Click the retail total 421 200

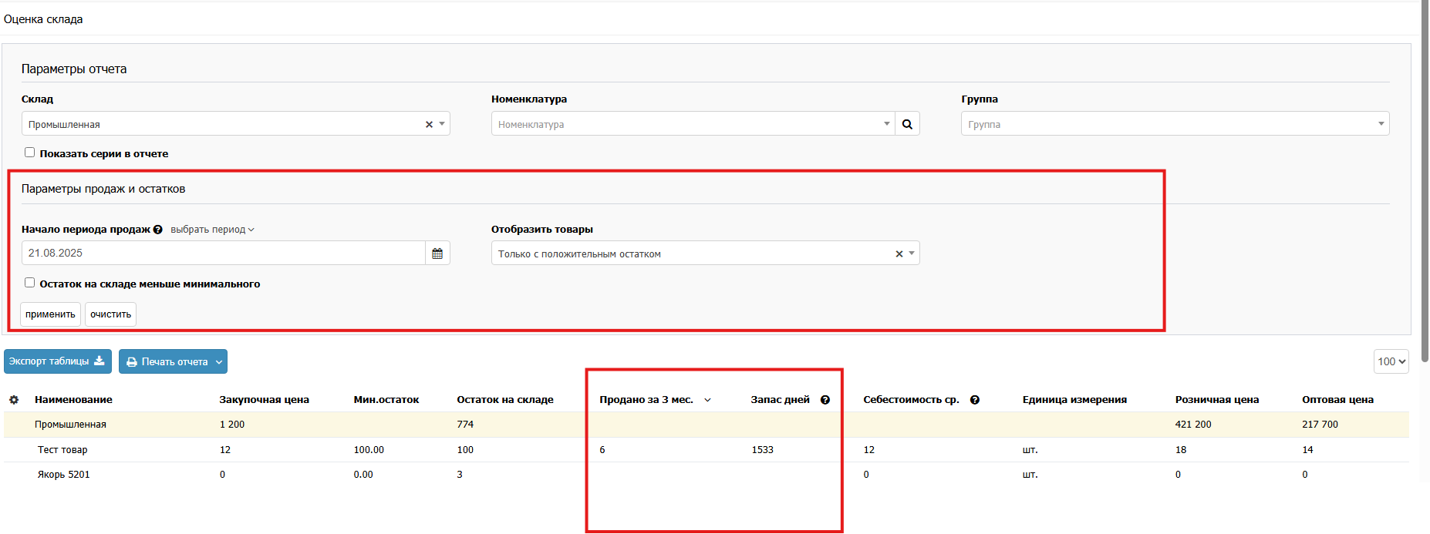(1193, 425)
